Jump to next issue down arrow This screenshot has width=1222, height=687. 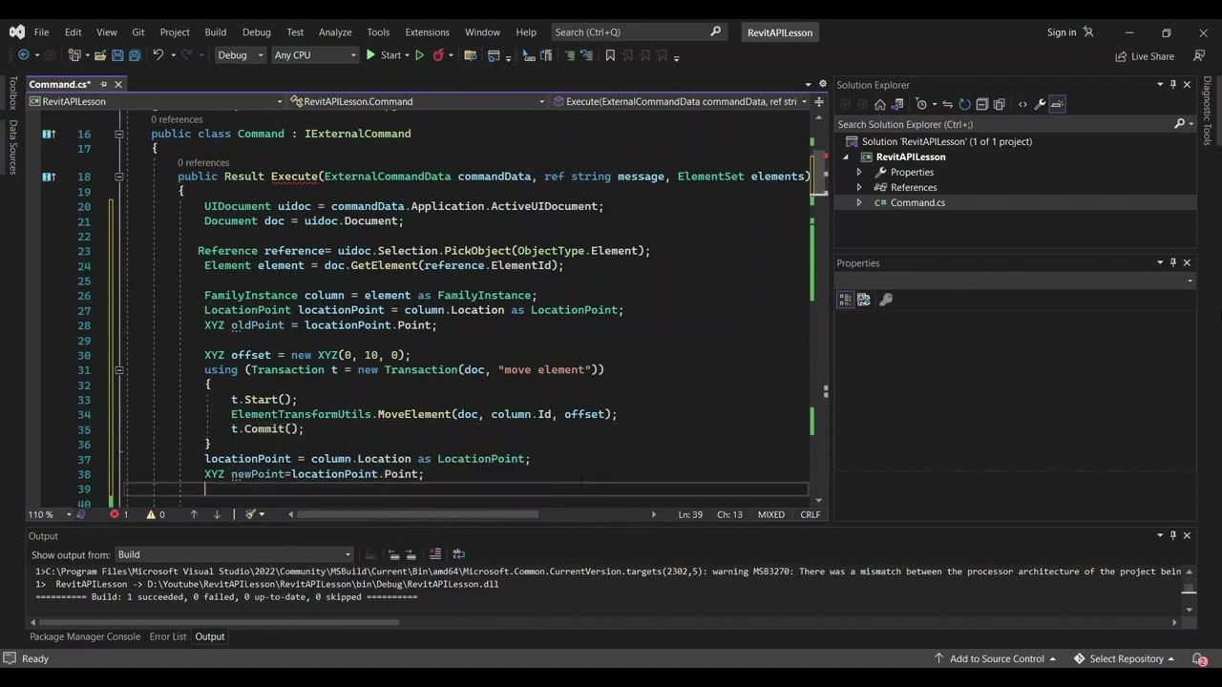pos(217,514)
